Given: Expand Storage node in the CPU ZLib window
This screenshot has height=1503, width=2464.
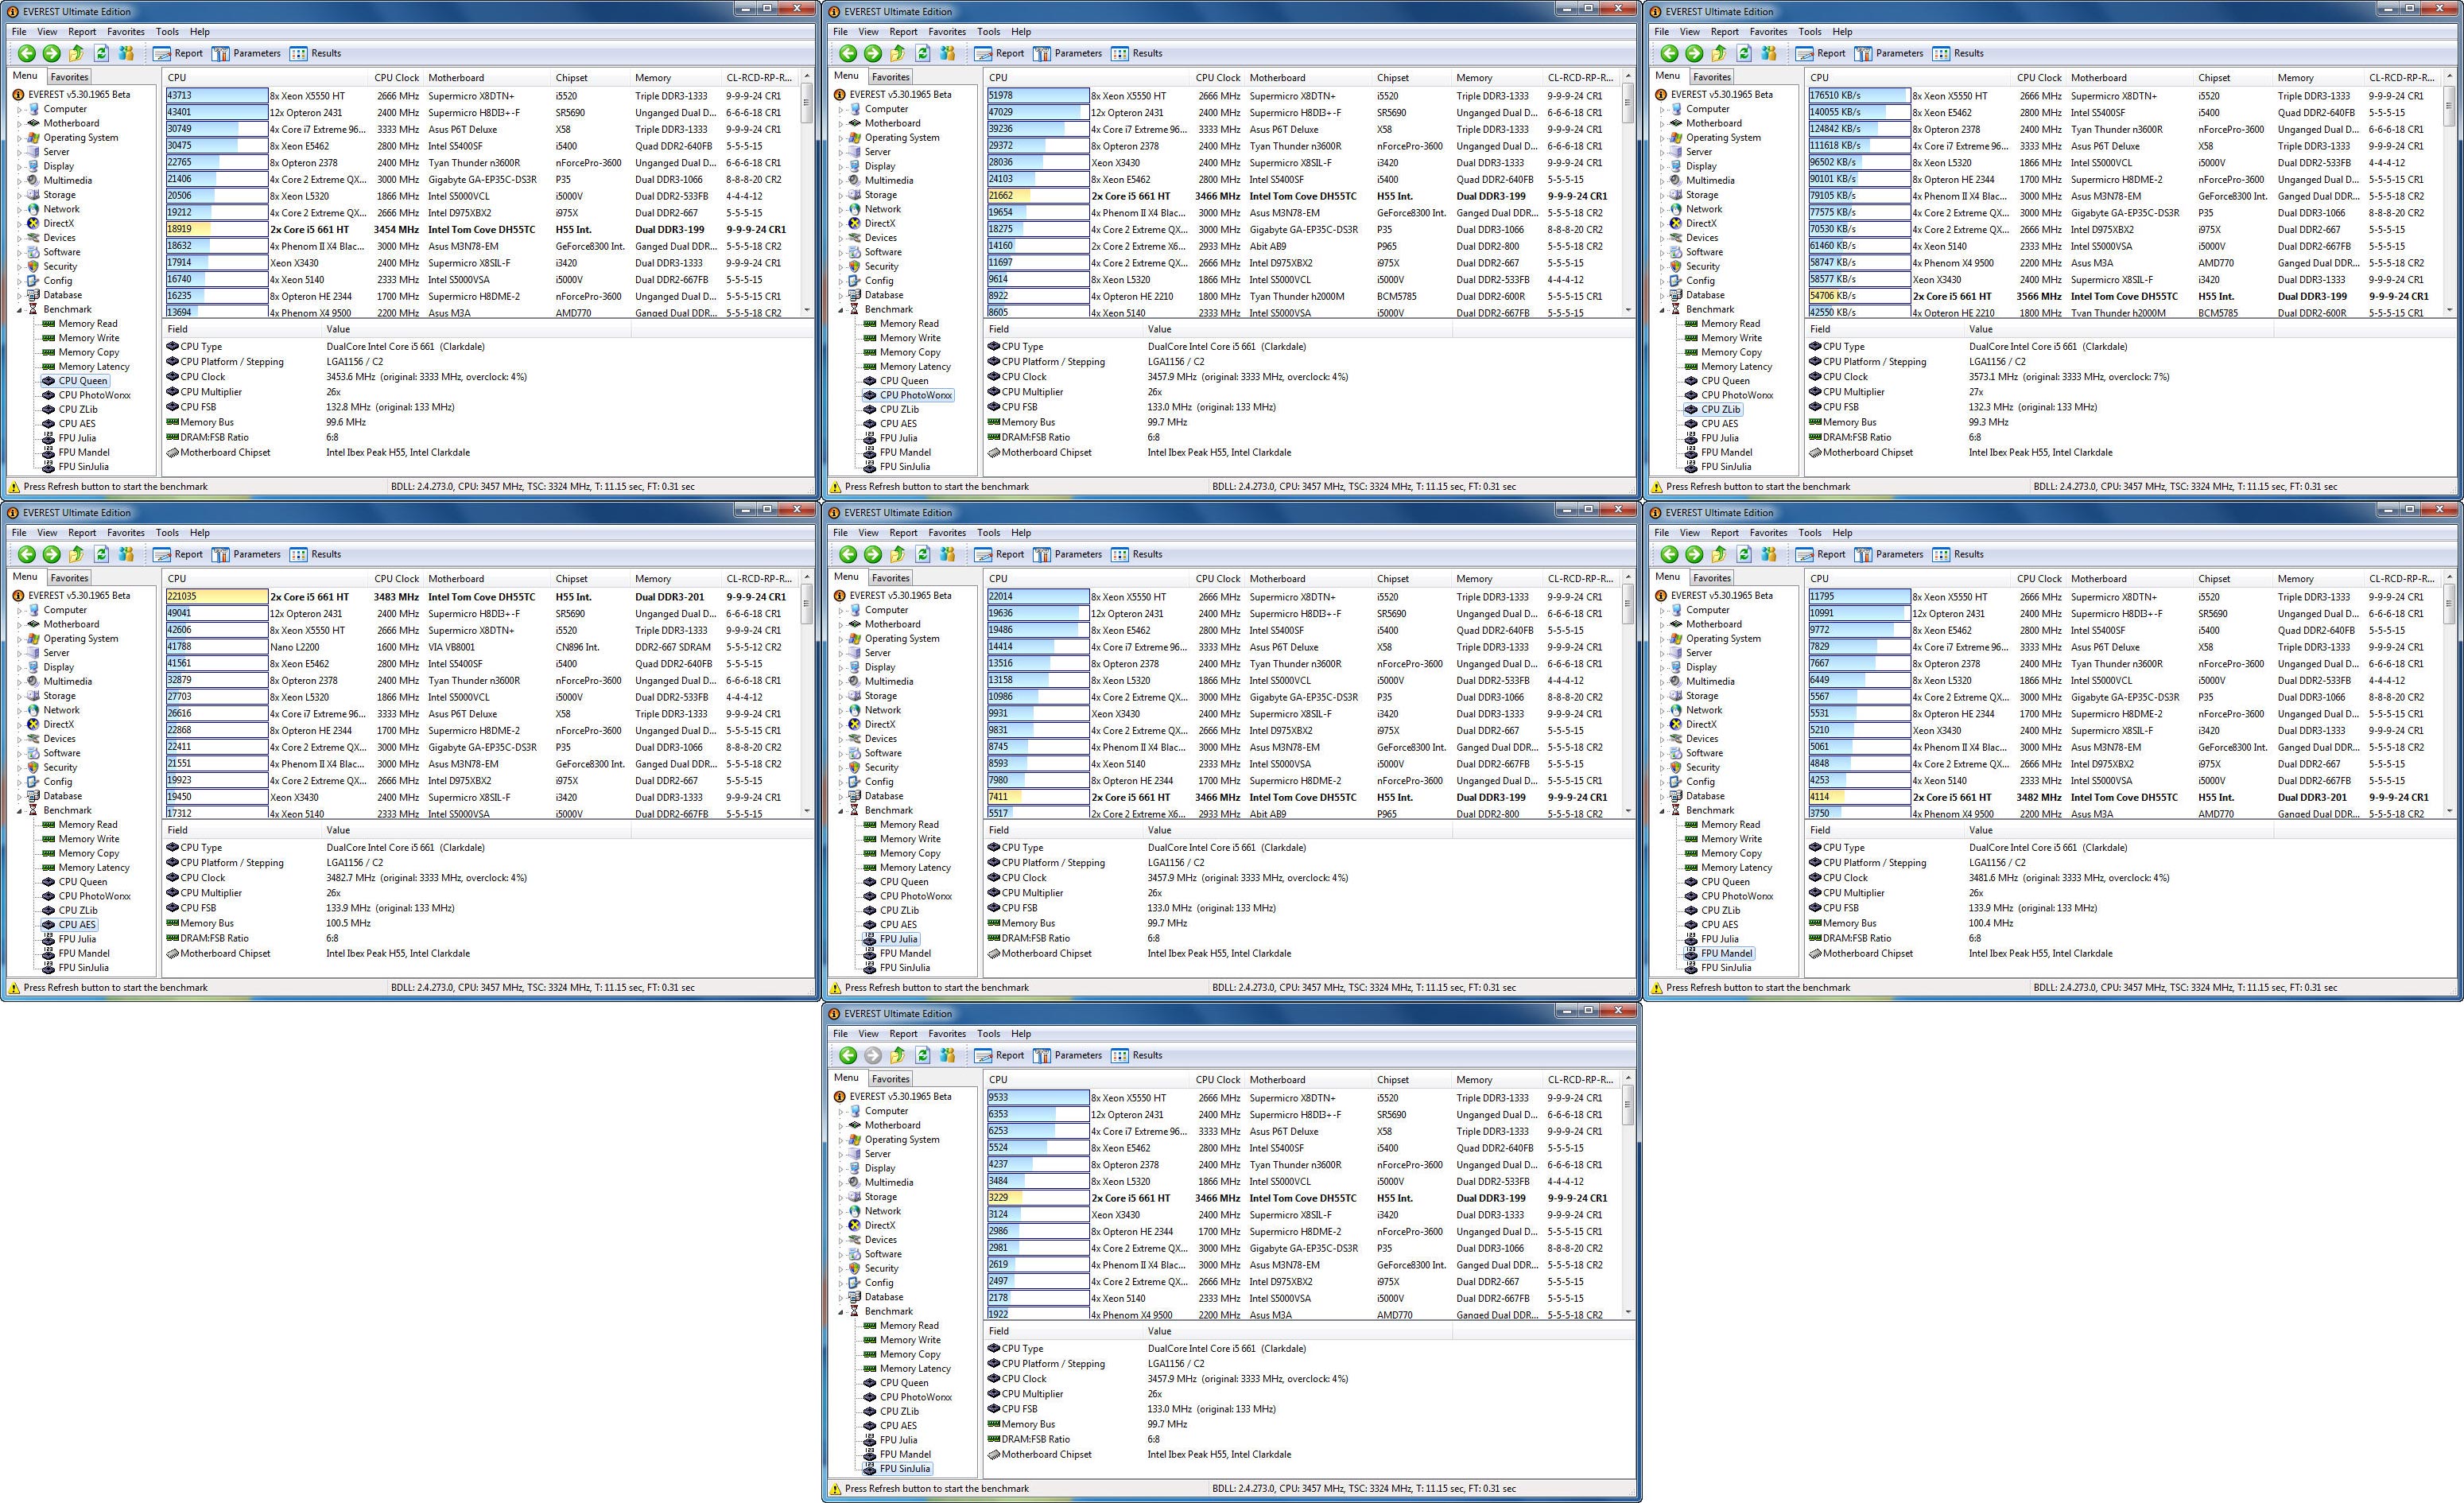Looking at the screenshot, I should point(1662,195).
